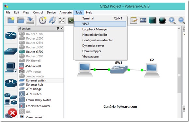Select Router c1700 in device list
The width and height of the screenshot is (189, 122).
pos(41,34)
